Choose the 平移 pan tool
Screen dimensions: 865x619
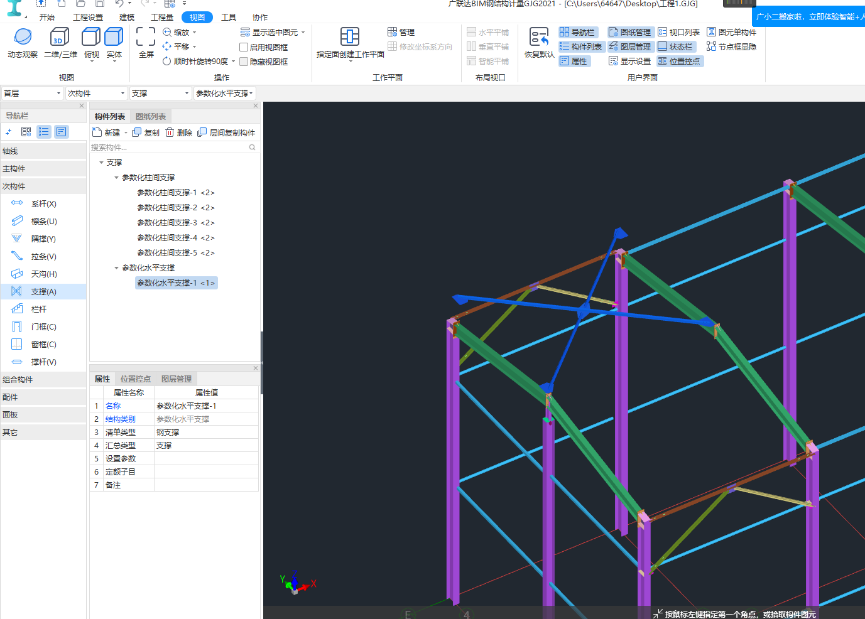coord(180,46)
